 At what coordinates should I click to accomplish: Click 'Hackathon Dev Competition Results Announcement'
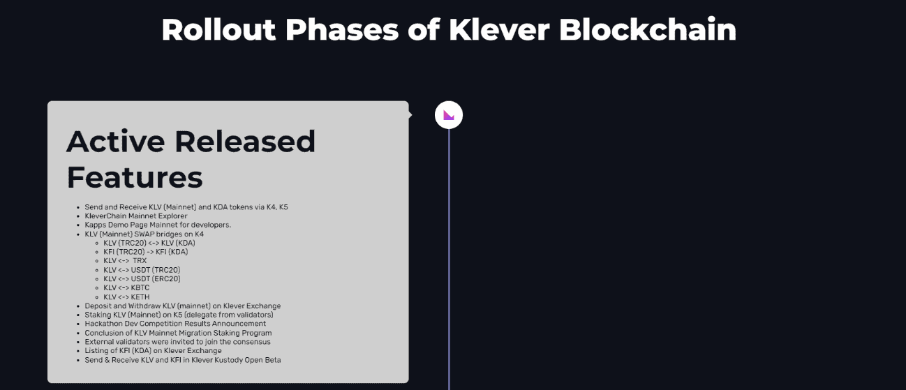(x=175, y=324)
